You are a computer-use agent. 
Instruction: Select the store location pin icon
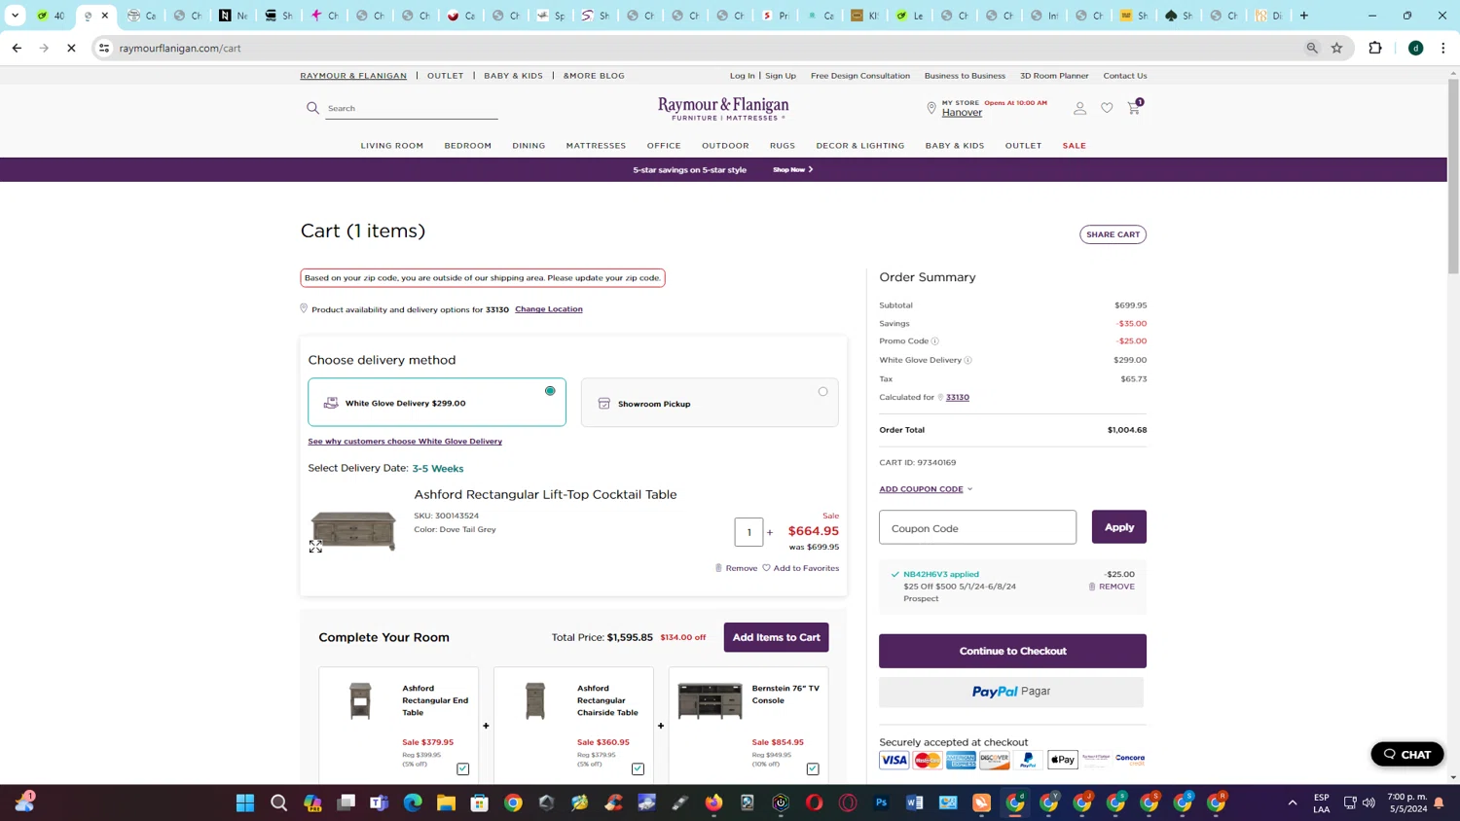tap(931, 108)
